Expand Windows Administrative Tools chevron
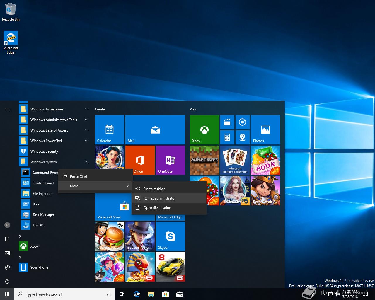375x300 pixels. (x=86, y=120)
